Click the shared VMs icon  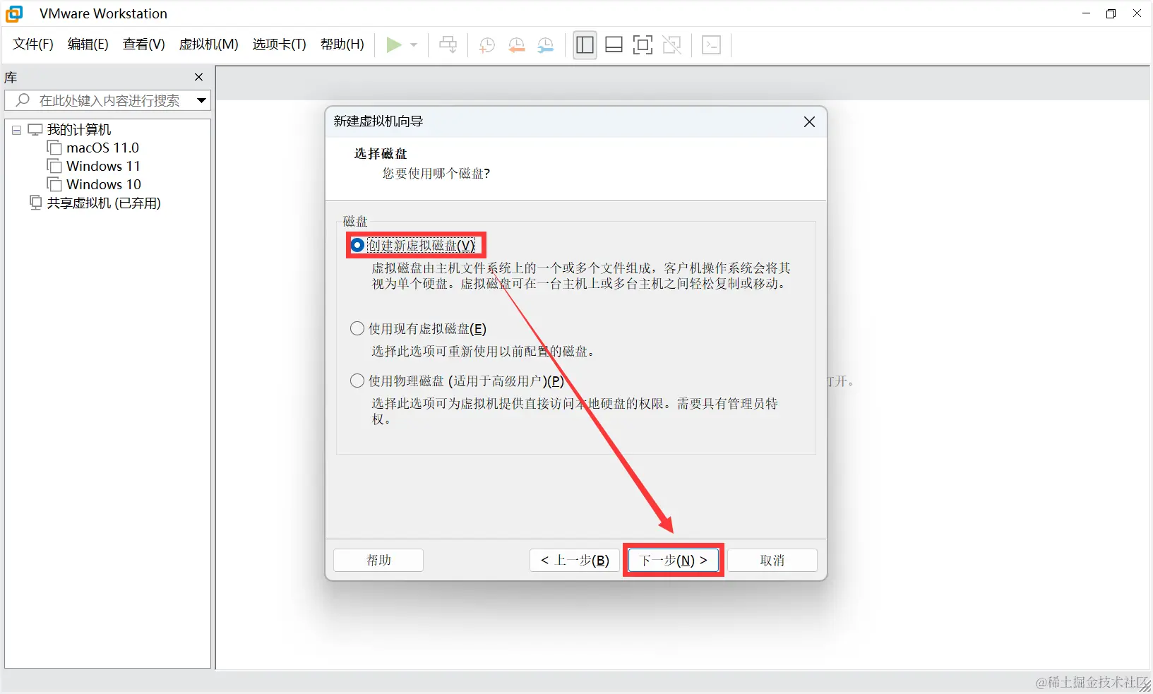click(36, 203)
